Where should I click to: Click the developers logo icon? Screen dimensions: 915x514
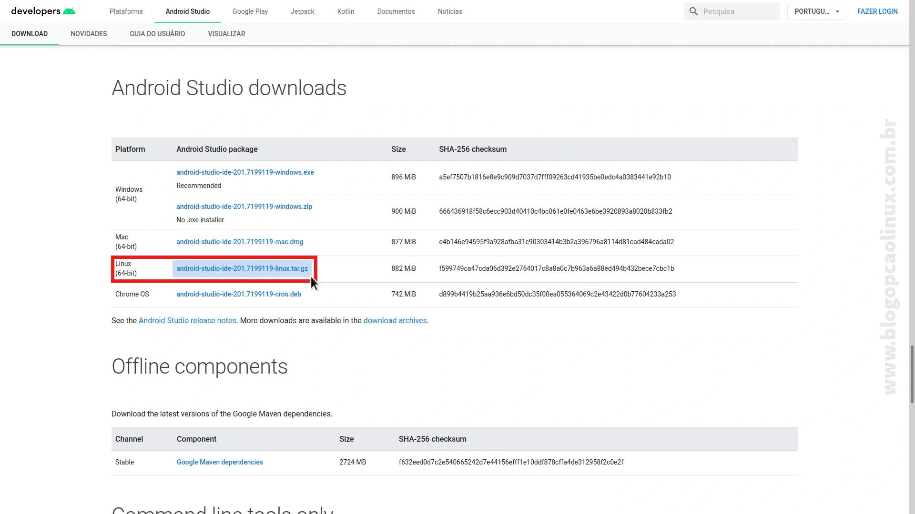[44, 10]
